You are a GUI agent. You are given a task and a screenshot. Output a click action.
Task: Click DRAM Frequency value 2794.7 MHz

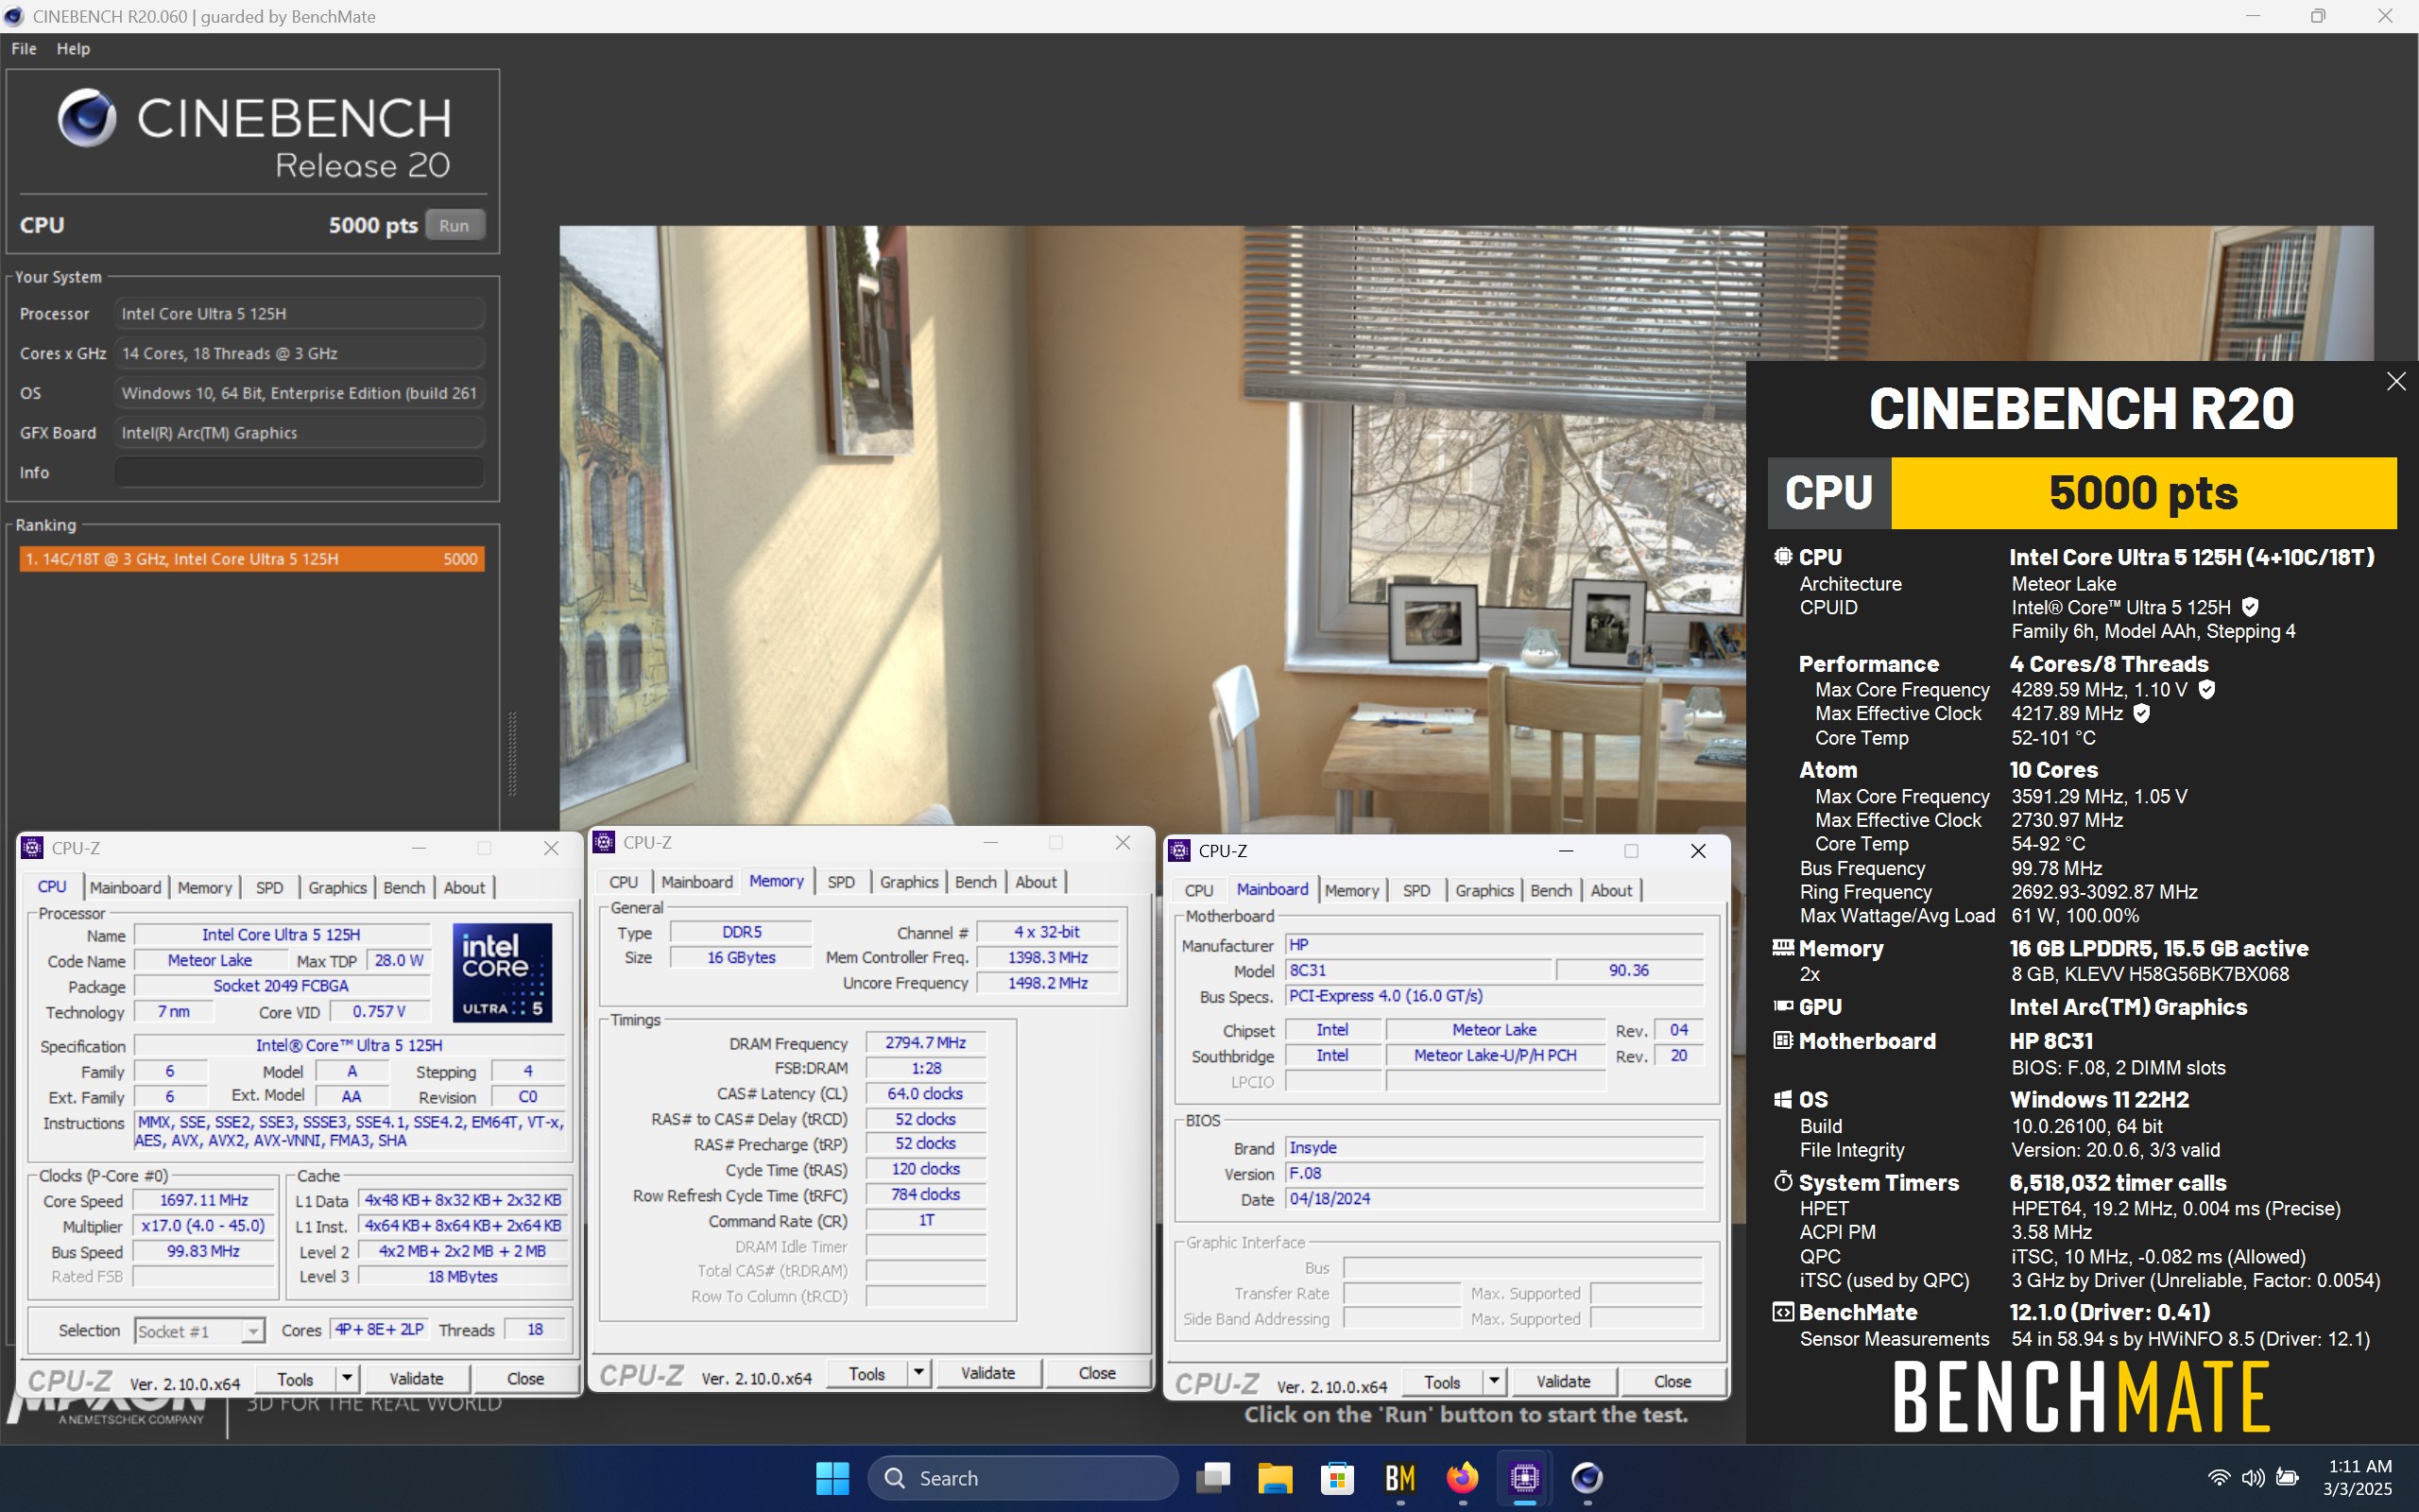pyautogui.click(x=925, y=1043)
